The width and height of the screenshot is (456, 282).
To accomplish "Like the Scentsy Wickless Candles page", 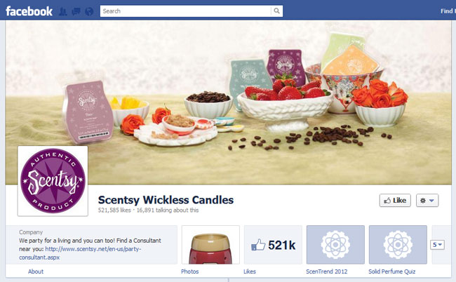I will 395,201.
